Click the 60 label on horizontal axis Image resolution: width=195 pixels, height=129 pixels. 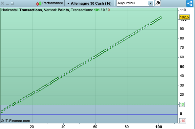pos(95,127)
